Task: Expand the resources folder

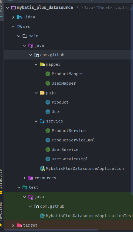Action: [25, 178]
